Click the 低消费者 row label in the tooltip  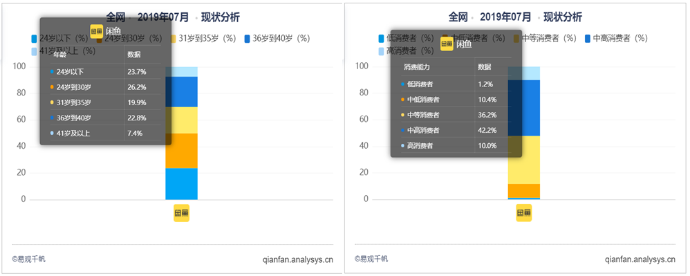click(x=420, y=84)
